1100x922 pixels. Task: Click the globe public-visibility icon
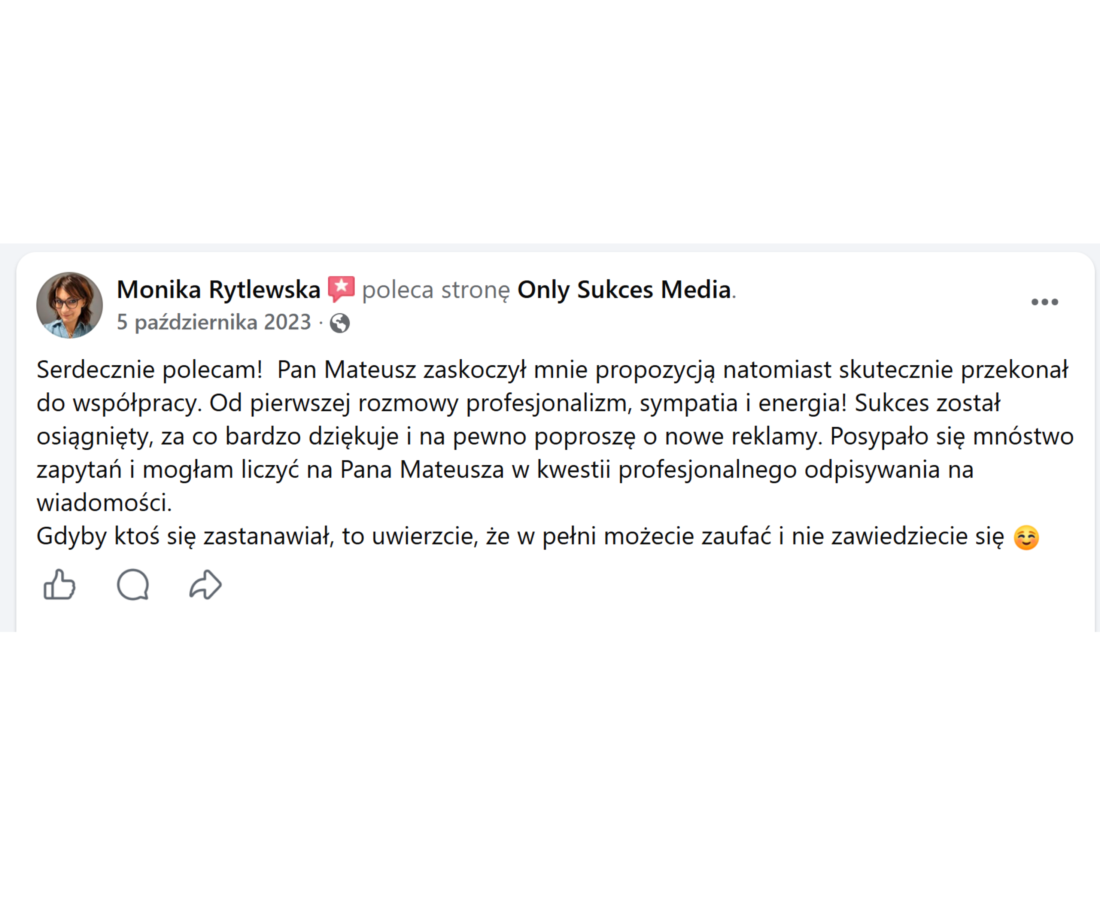click(340, 323)
